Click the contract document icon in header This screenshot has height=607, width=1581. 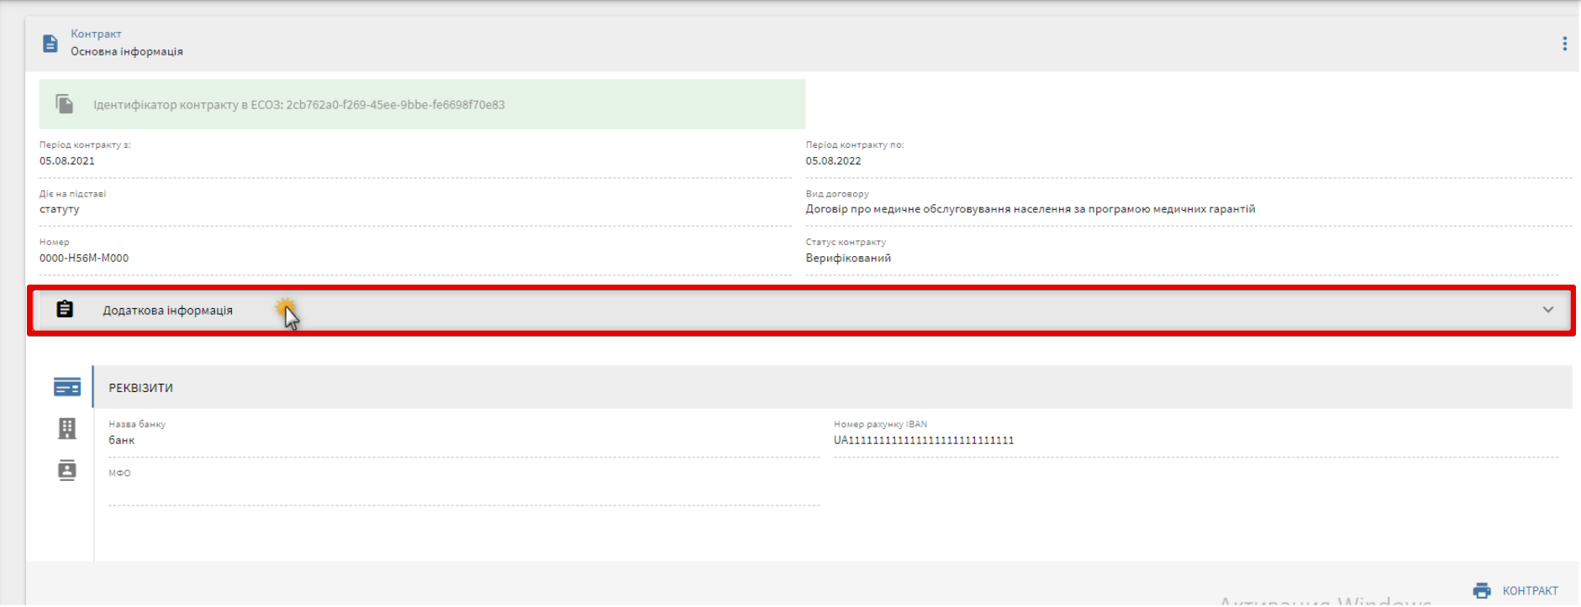50,44
